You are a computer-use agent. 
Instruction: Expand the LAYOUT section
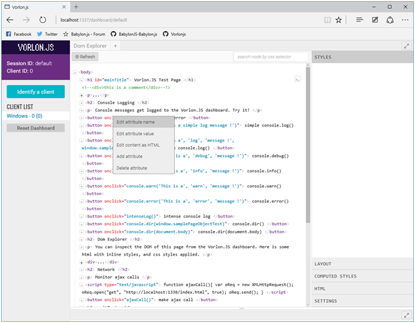(x=362, y=264)
